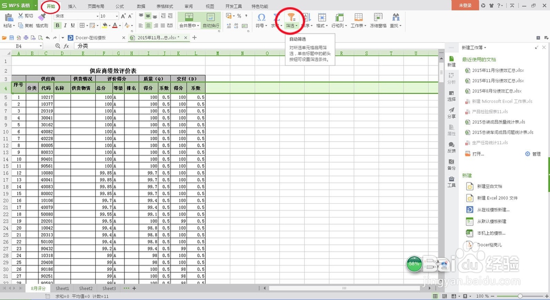
Task: Switch to the 公式 (Formulas) ribbon tab
Action: click(x=119, y=6)
